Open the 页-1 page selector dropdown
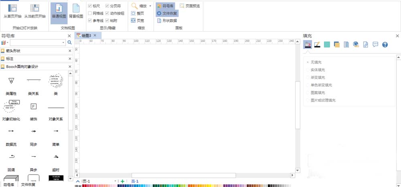 [115, 181]
